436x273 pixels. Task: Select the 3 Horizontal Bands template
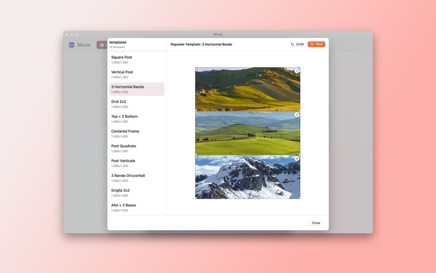[137, 89]
